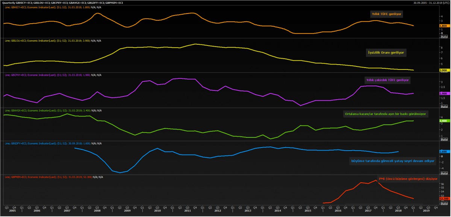Click the red 52.300 value marker
This screenshot has width=451, height=217.
coord(443,199)
